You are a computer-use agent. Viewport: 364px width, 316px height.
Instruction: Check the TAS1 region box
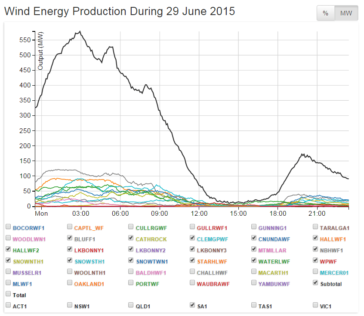tap(254, 305)
